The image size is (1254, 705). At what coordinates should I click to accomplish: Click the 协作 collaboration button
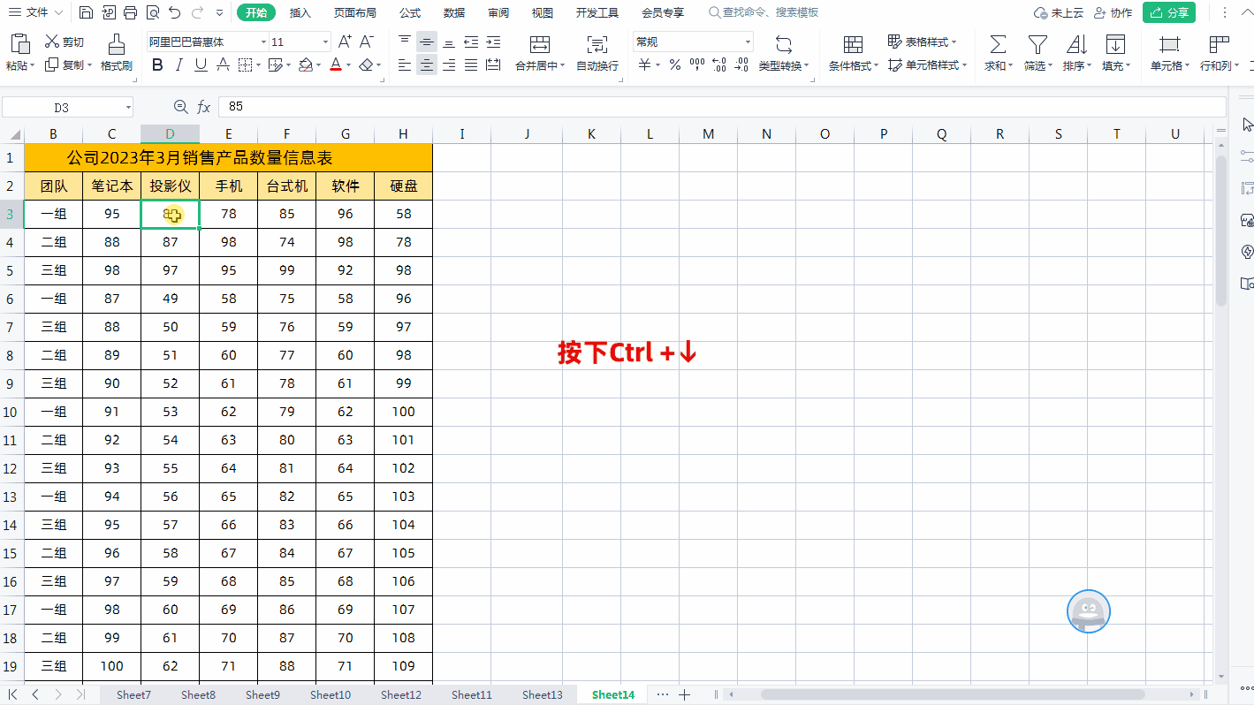[x=1113, y=12]
